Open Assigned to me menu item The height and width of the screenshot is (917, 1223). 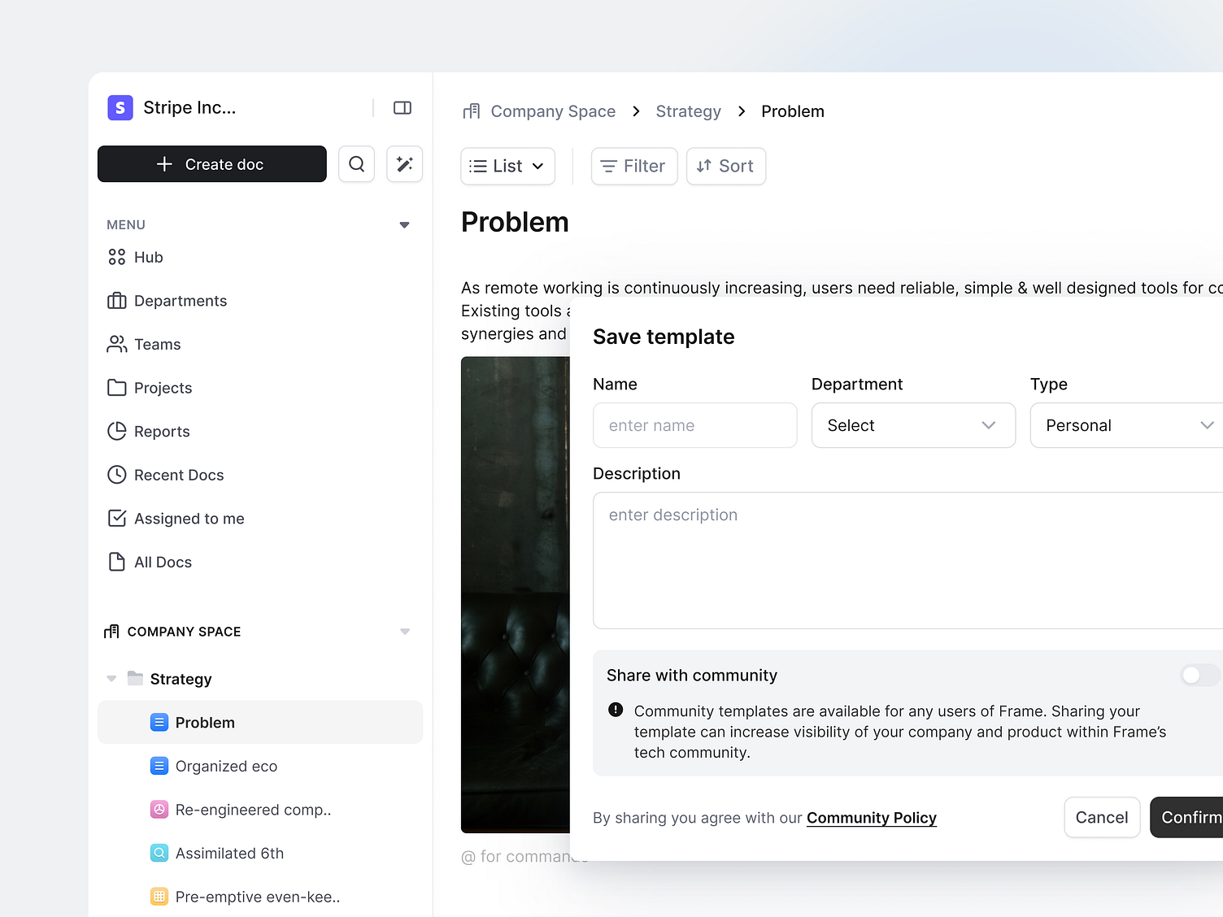point(189,519)
